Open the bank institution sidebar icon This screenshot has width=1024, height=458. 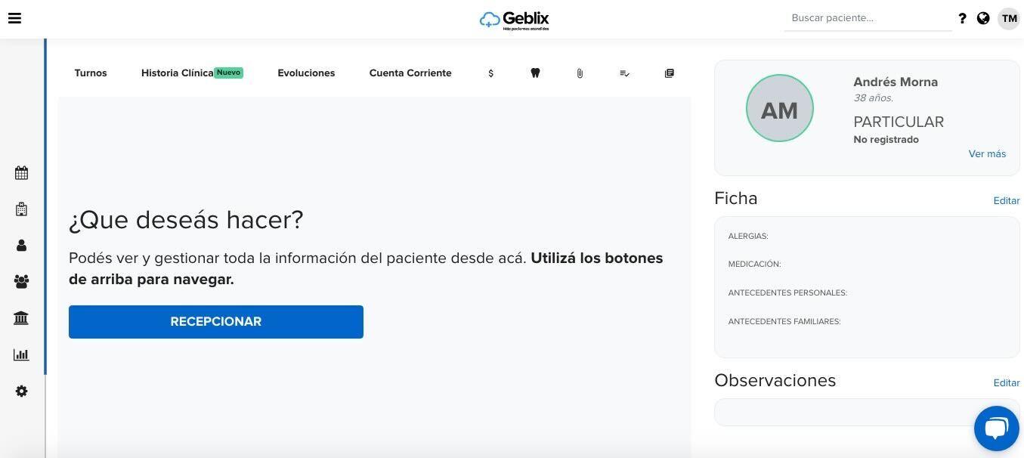point(21,318)
